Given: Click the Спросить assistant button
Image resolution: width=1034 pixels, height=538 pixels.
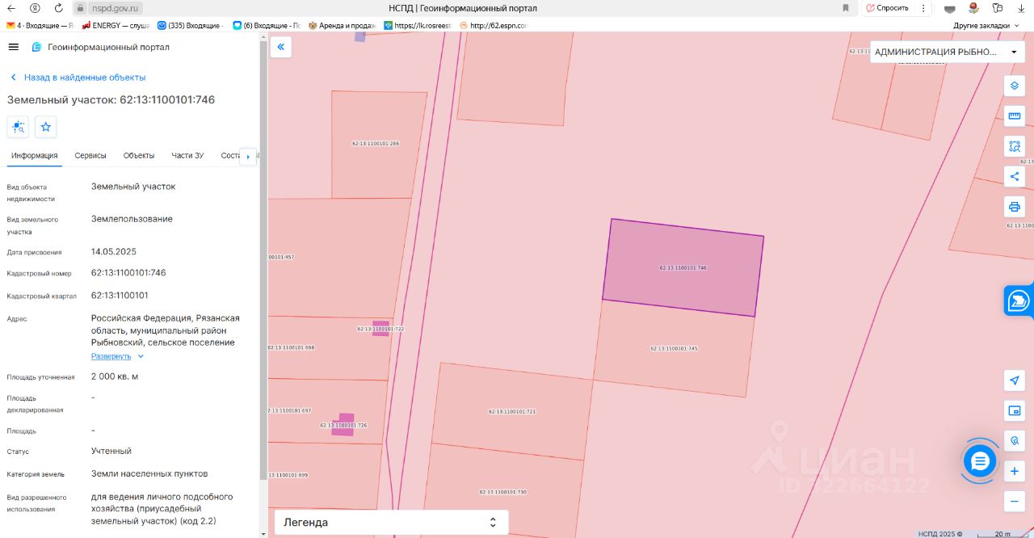Looking at the screenshot, I should (887, 8).
